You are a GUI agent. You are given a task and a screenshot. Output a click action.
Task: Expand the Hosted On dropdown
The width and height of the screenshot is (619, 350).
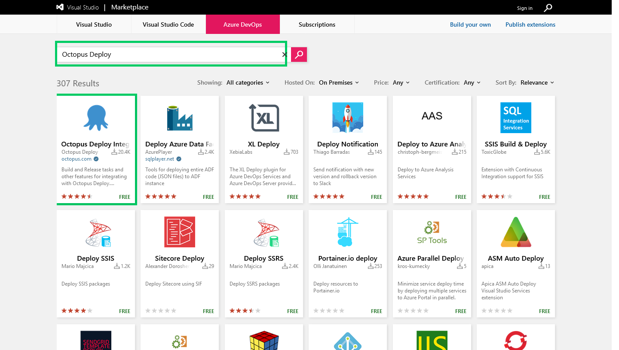click(x=339, y=82)
